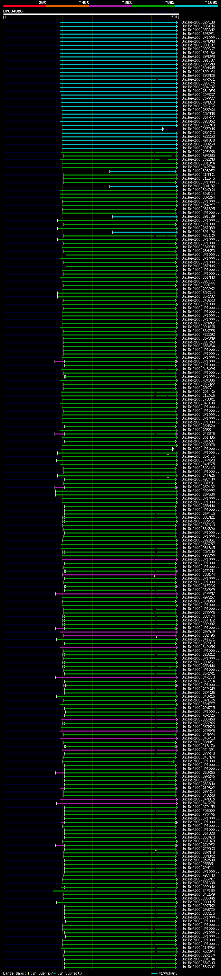Select hit UniRef100_C6F9U6
221x976 pixels.
(198, 129)
